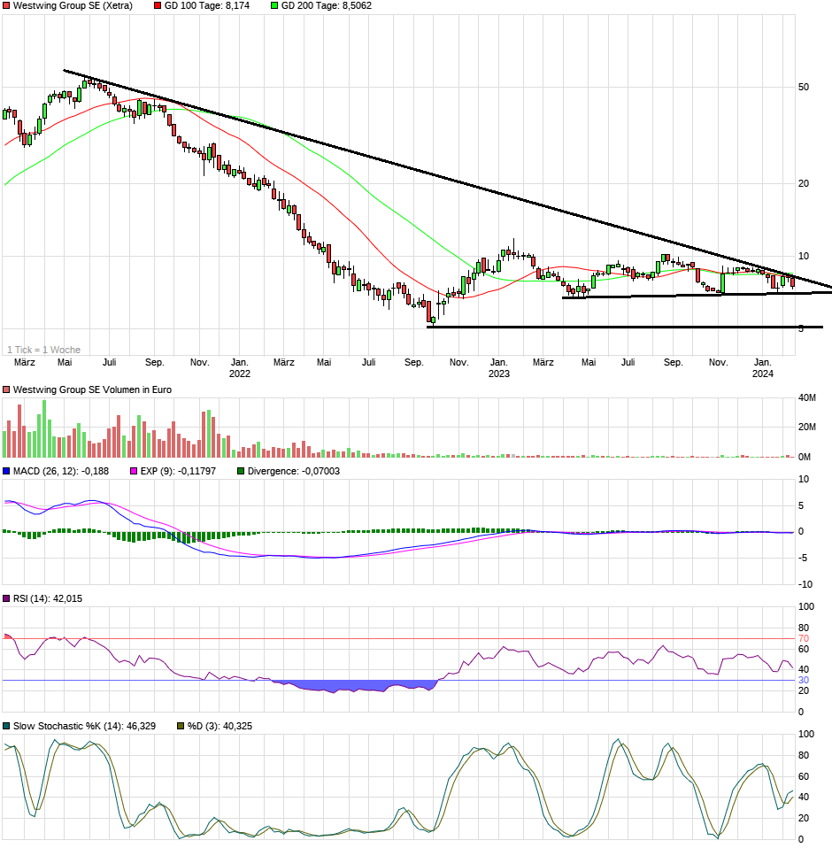This screenshot has height=848, width=832.
Task: Click the GD 100 Tage red legend square
Action: (x=158, y=5)
